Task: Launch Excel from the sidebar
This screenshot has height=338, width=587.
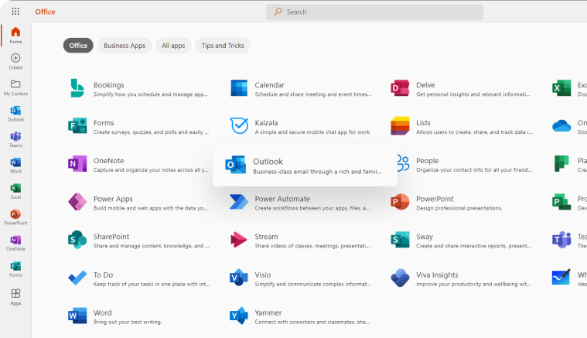Action: point(15,191)
